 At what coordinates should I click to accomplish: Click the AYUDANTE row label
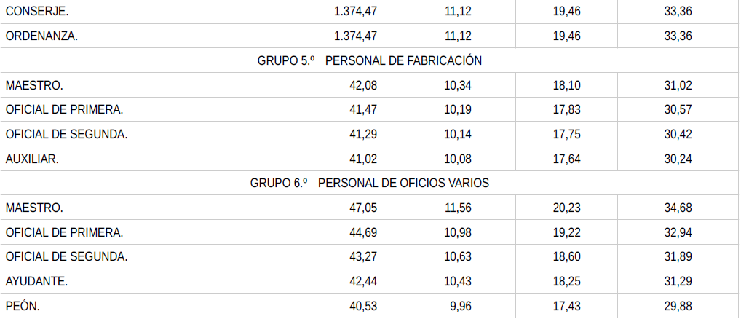[36, 281]
